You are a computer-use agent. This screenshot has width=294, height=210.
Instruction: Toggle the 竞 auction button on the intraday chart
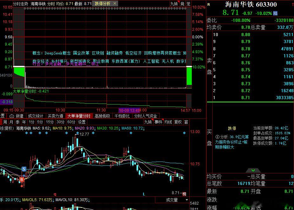tap(183, 3)
